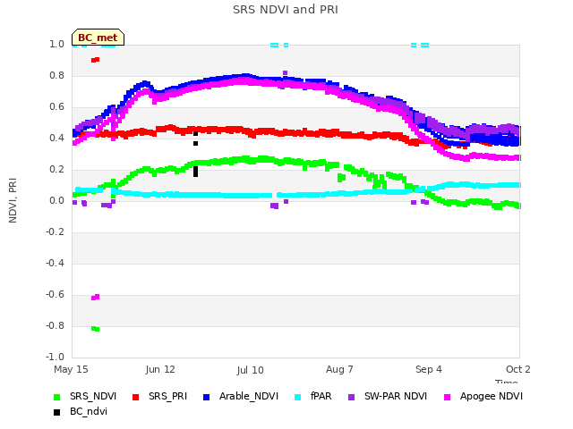Toggle the SW-PAR NDVI series label

pyautogui.click(x=396, y=397)
